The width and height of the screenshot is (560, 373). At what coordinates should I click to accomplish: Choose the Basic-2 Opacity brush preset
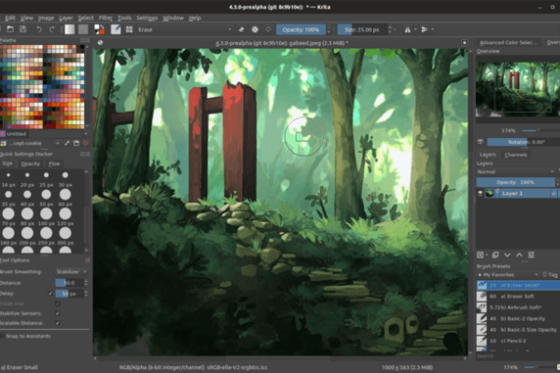pos(518,318)
